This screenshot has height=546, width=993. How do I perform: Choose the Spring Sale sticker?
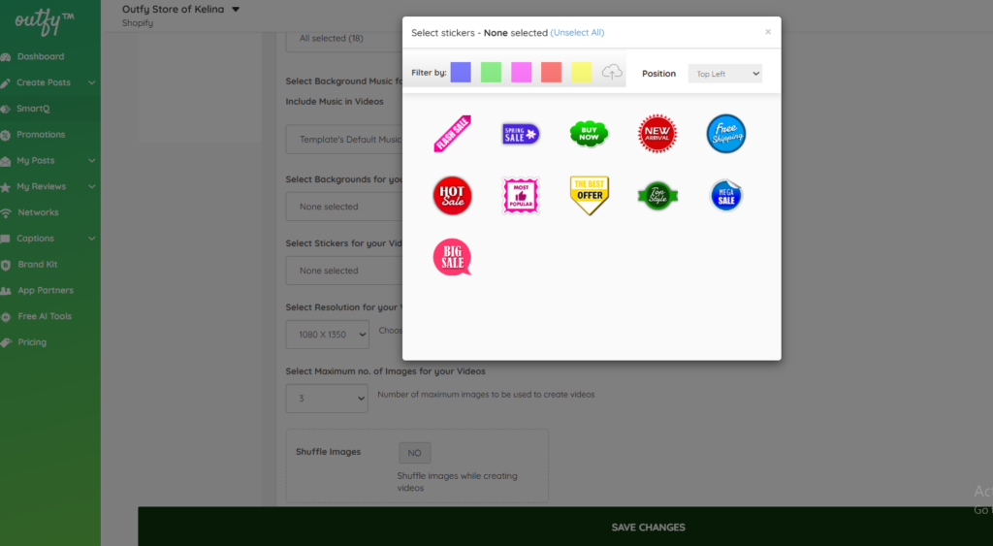point(521,134)
